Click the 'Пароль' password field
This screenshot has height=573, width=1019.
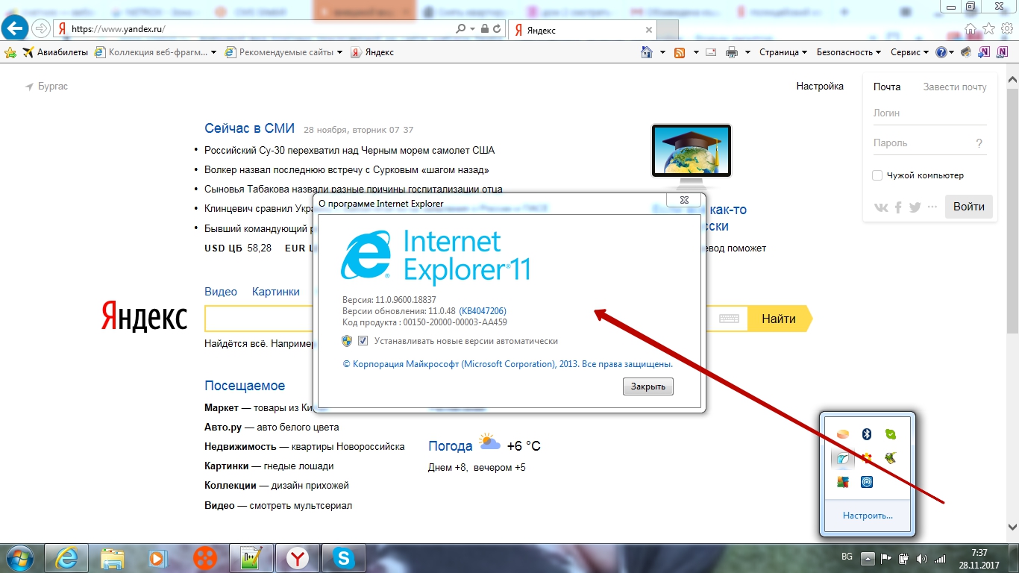[930, 143]
